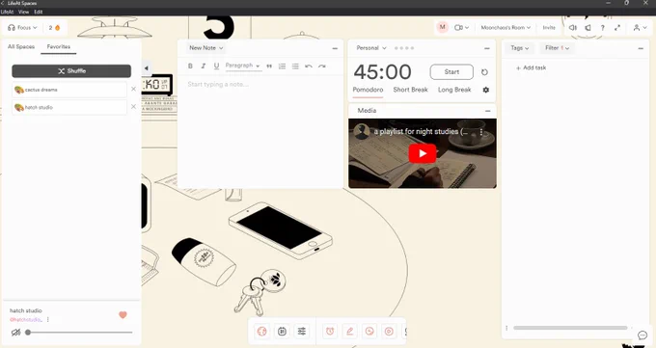The height and width of the screenshot is (348, 656).
Task: Reset the Pomodoro timer
Action: click(484, 72)
